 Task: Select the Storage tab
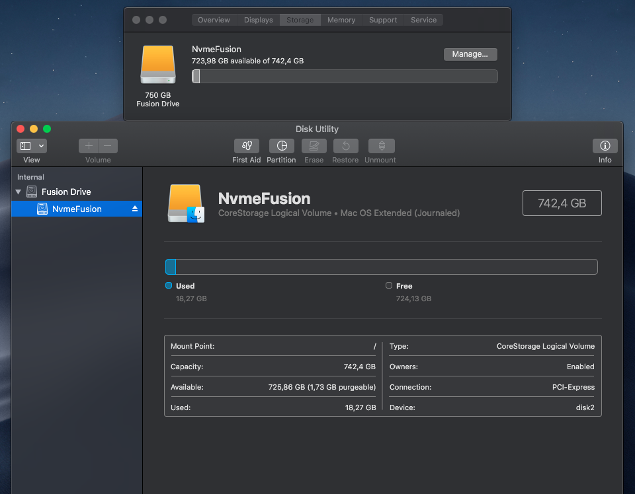(x=300, y=20)
